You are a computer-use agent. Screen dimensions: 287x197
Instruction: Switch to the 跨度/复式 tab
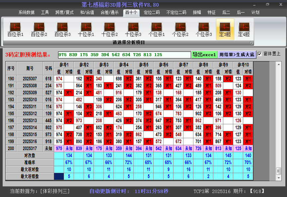click(64, 13)
